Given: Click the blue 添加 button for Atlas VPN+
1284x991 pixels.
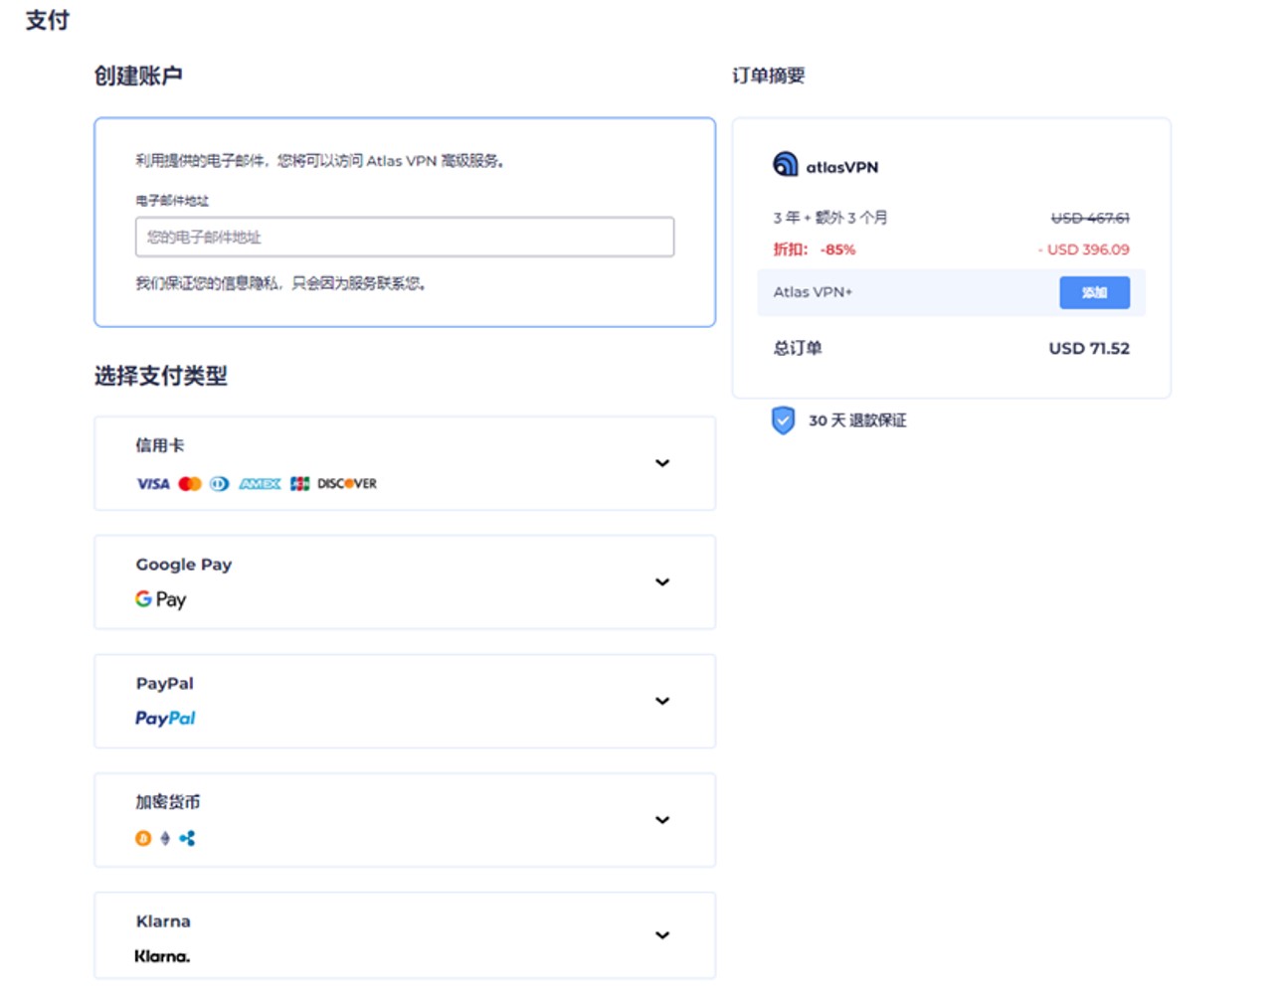Looking at the screenshot, I should [1094, 292].
